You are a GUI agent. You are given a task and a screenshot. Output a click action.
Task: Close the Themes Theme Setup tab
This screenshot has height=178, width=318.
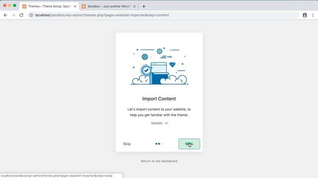click(x=75, y=6)
